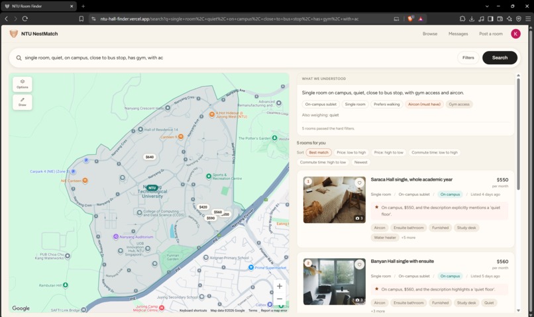Click Nanyang Auditorium map pin

click(116, 236)
